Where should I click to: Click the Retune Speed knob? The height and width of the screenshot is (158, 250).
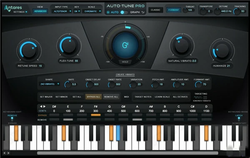(x=29, y=50)
